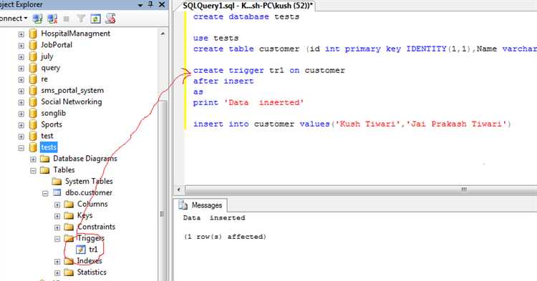Open the Connect dropdown arrow
The image size is (537, 281).
click(26, 19)
